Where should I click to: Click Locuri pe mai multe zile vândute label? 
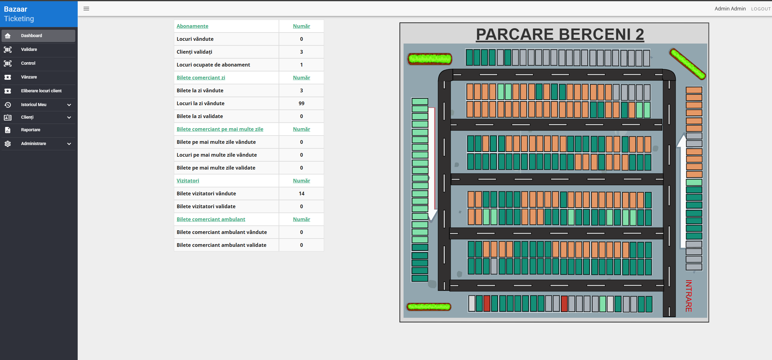tap(217, 155)
